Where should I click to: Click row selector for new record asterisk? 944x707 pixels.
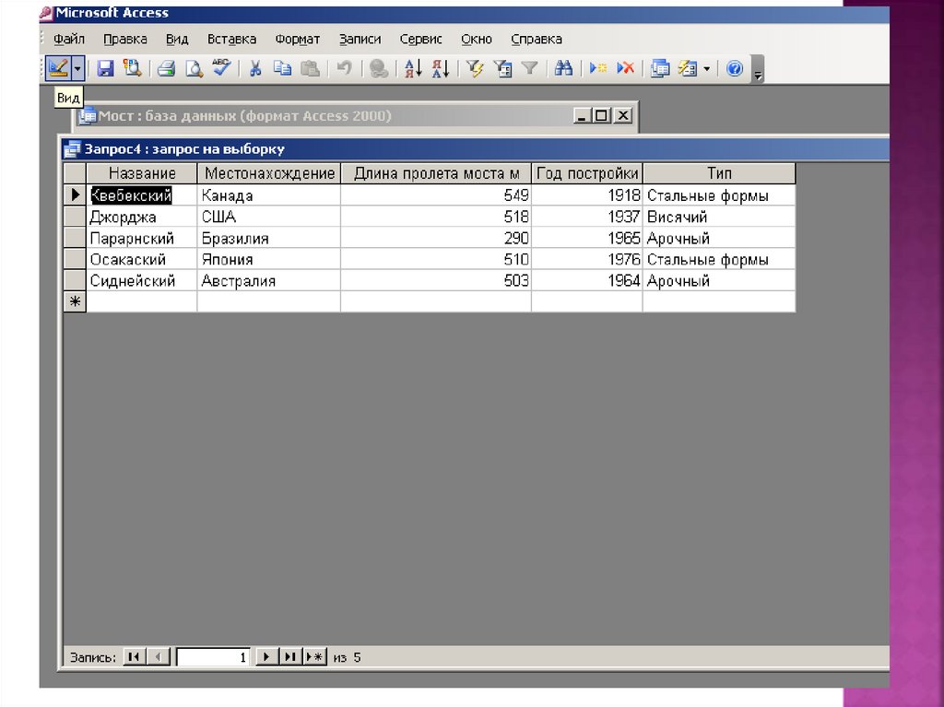coord(76,301)
